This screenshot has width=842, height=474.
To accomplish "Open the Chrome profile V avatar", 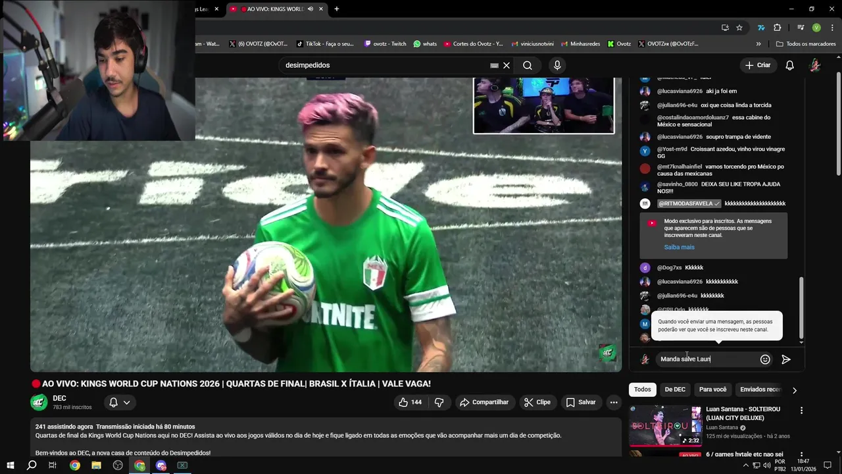I will [x=816, y=28].
